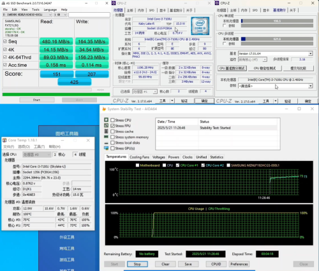
Task: Open the Tools menu in AS SSD Benchmark
Action: pyautogui.click(x=36, y=10)
